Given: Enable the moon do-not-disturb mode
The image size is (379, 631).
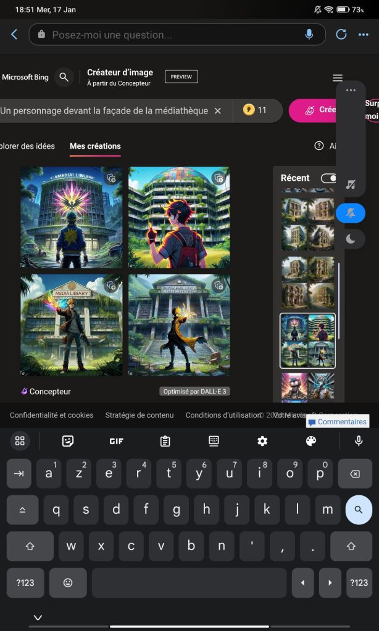Looking at the screenshot, I should click(x=351, y=239).
